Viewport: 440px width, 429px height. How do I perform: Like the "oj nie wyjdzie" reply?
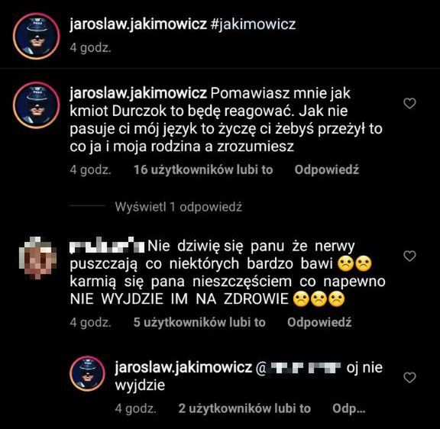tap(409, 378)
